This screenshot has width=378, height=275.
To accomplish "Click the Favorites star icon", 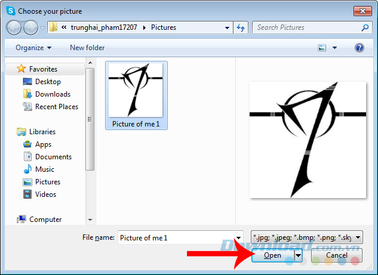I will (x=21, y=69).
